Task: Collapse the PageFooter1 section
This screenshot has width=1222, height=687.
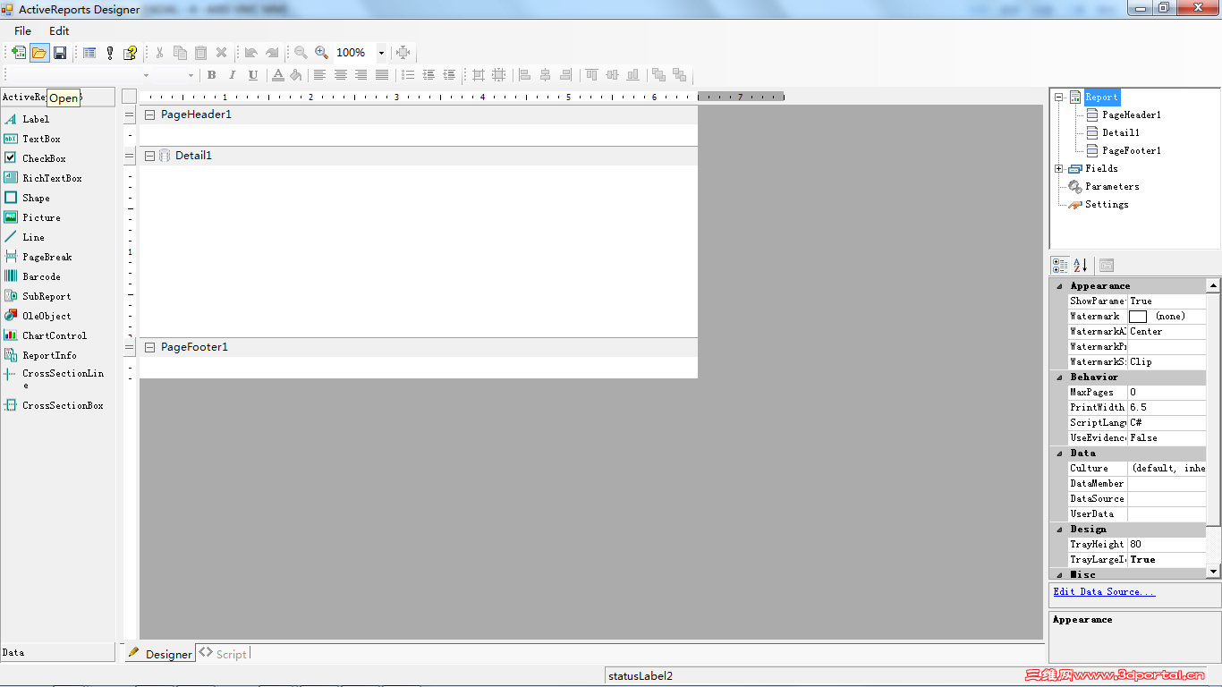Action: point(149,347)
